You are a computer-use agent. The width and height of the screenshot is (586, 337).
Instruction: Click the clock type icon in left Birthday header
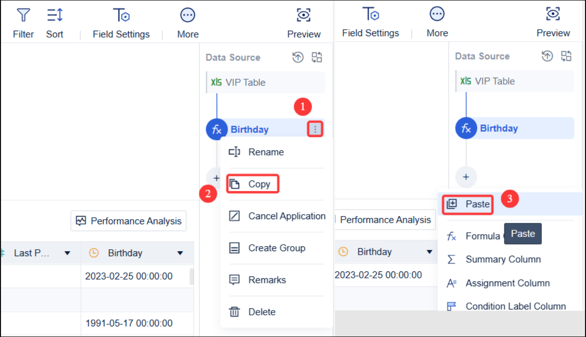[94, 253]
